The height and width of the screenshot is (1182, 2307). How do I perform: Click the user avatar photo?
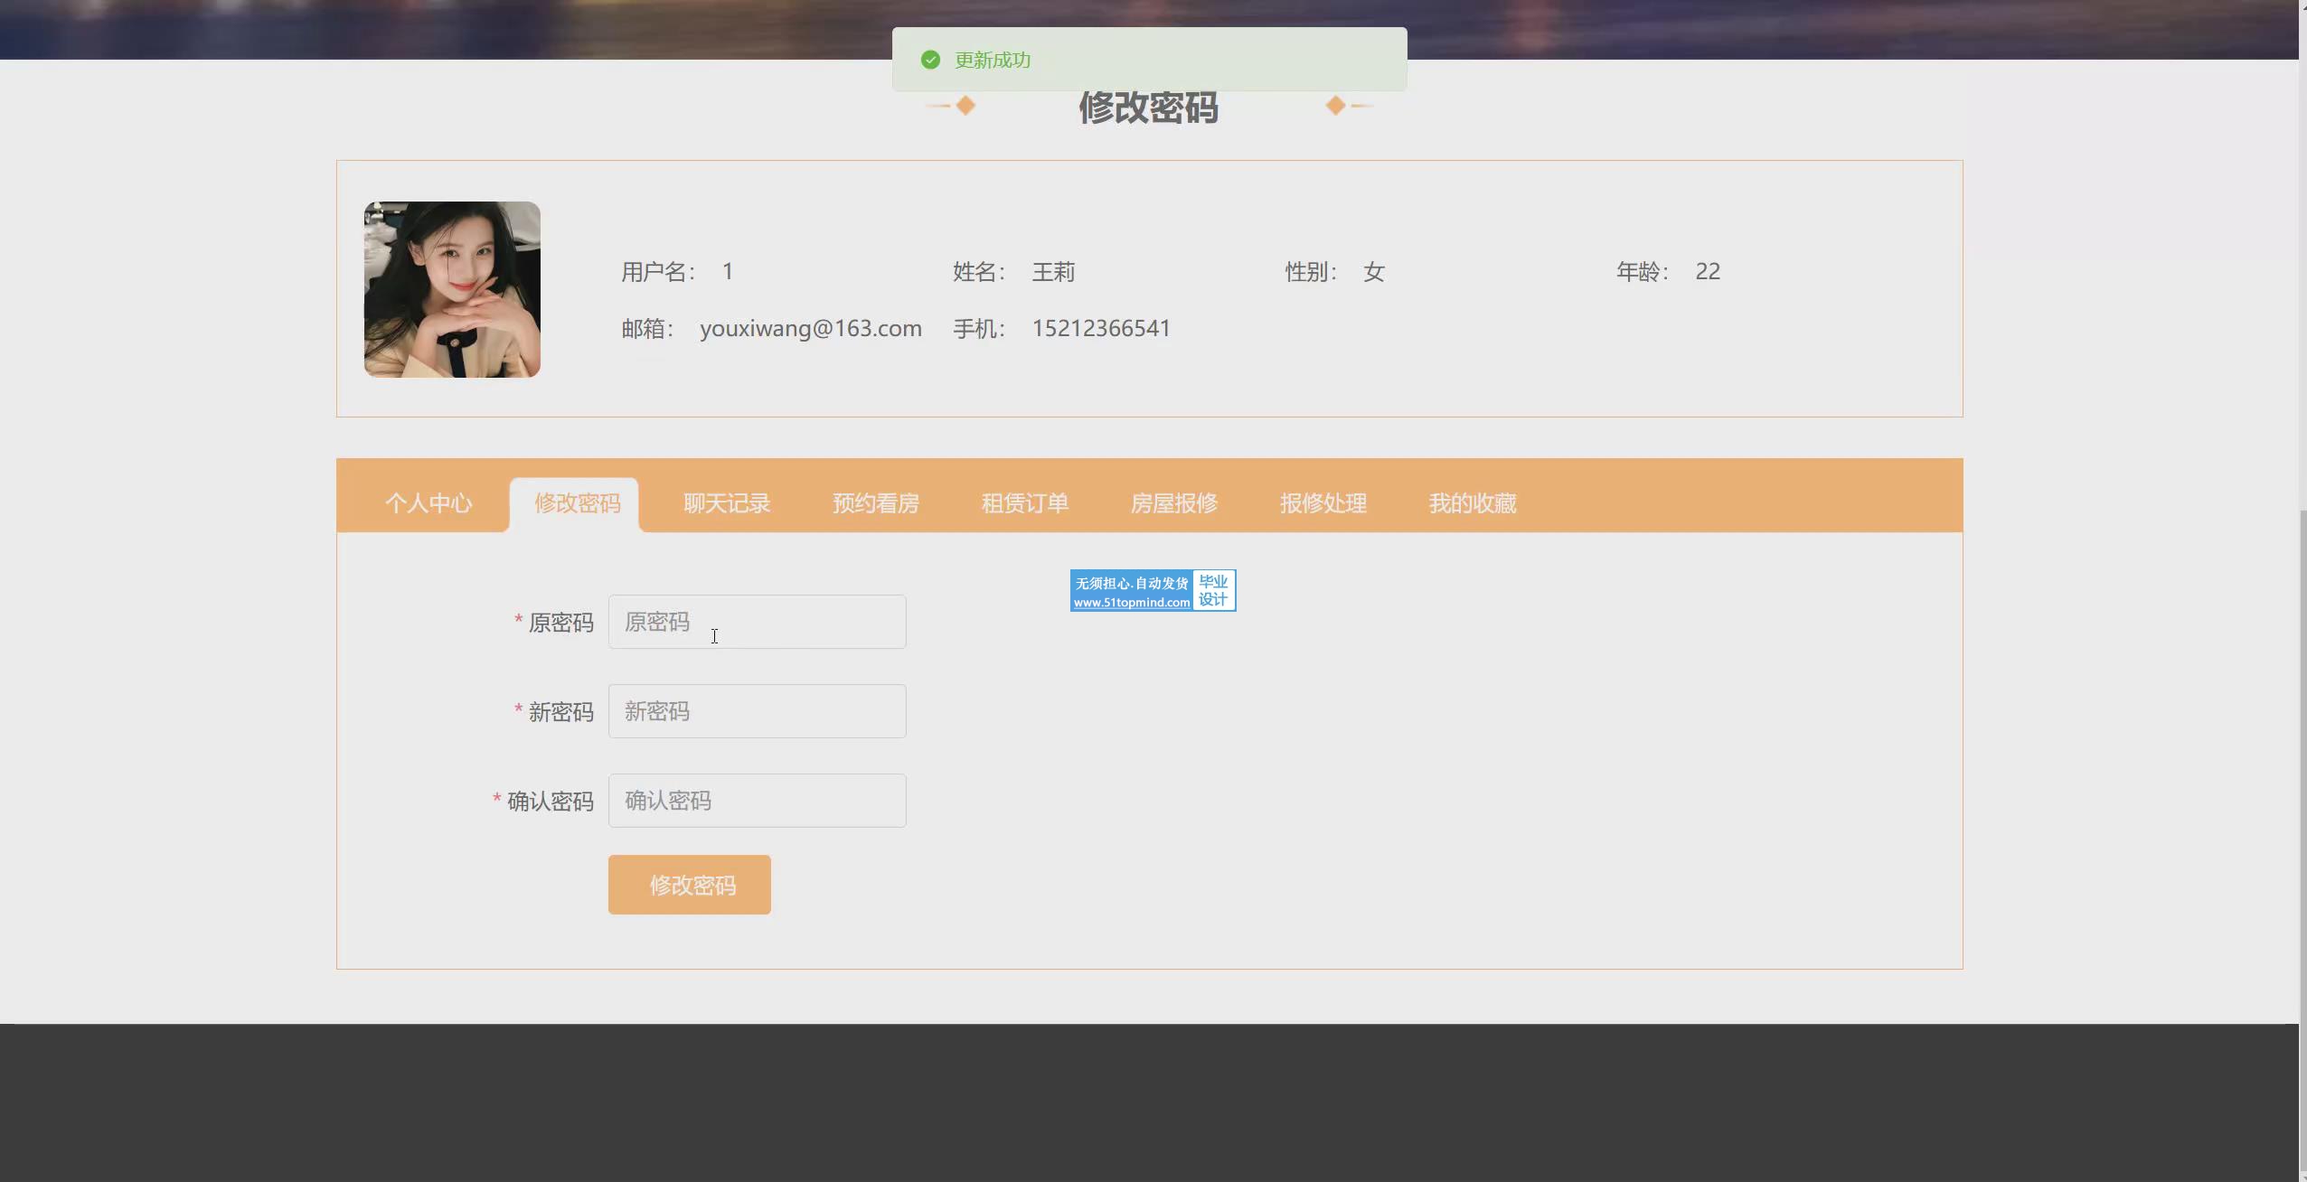(452, 289)
